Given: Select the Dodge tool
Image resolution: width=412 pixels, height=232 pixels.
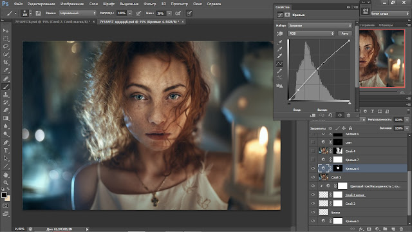Looking at the screenshot, I should [6, 134].
